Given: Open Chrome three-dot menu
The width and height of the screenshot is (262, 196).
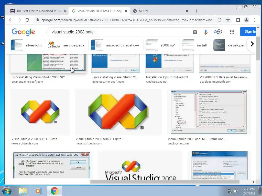Looking at the screenshot, I should tap(255, 20).
